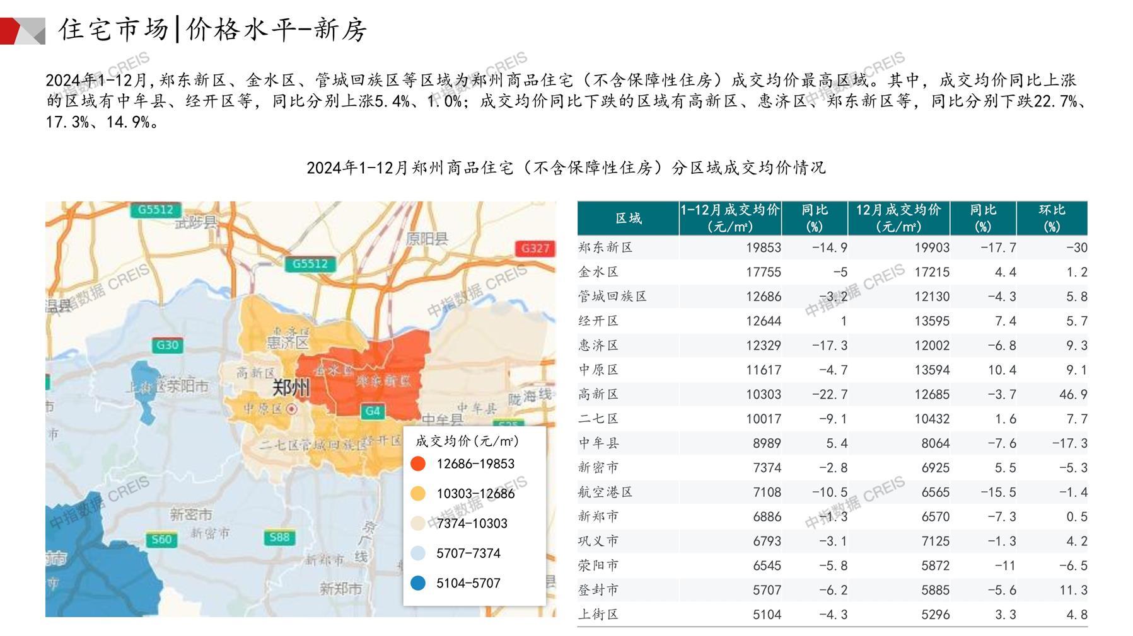Select the dark blue 5104-5707 legend dot
Screen dimensions: 1133x636
pyautogui.click(x=417, y=583)
